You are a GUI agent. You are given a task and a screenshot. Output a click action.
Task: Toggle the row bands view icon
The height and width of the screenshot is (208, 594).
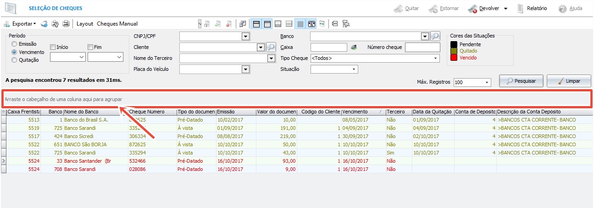click(x=289, y=23)
